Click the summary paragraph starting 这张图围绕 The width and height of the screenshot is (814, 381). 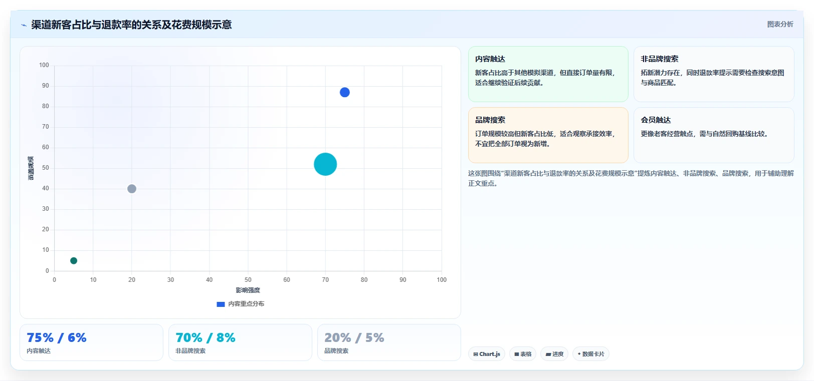click(631, 178)
